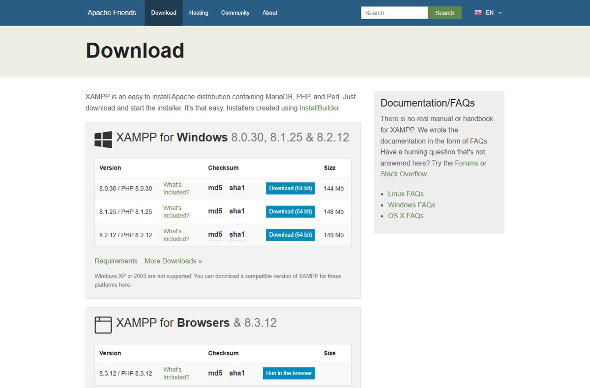The width and height of the screenshot is (590, 388).
Task: Open What's Included for 8.2.12
Action: [x=176, y=235]
